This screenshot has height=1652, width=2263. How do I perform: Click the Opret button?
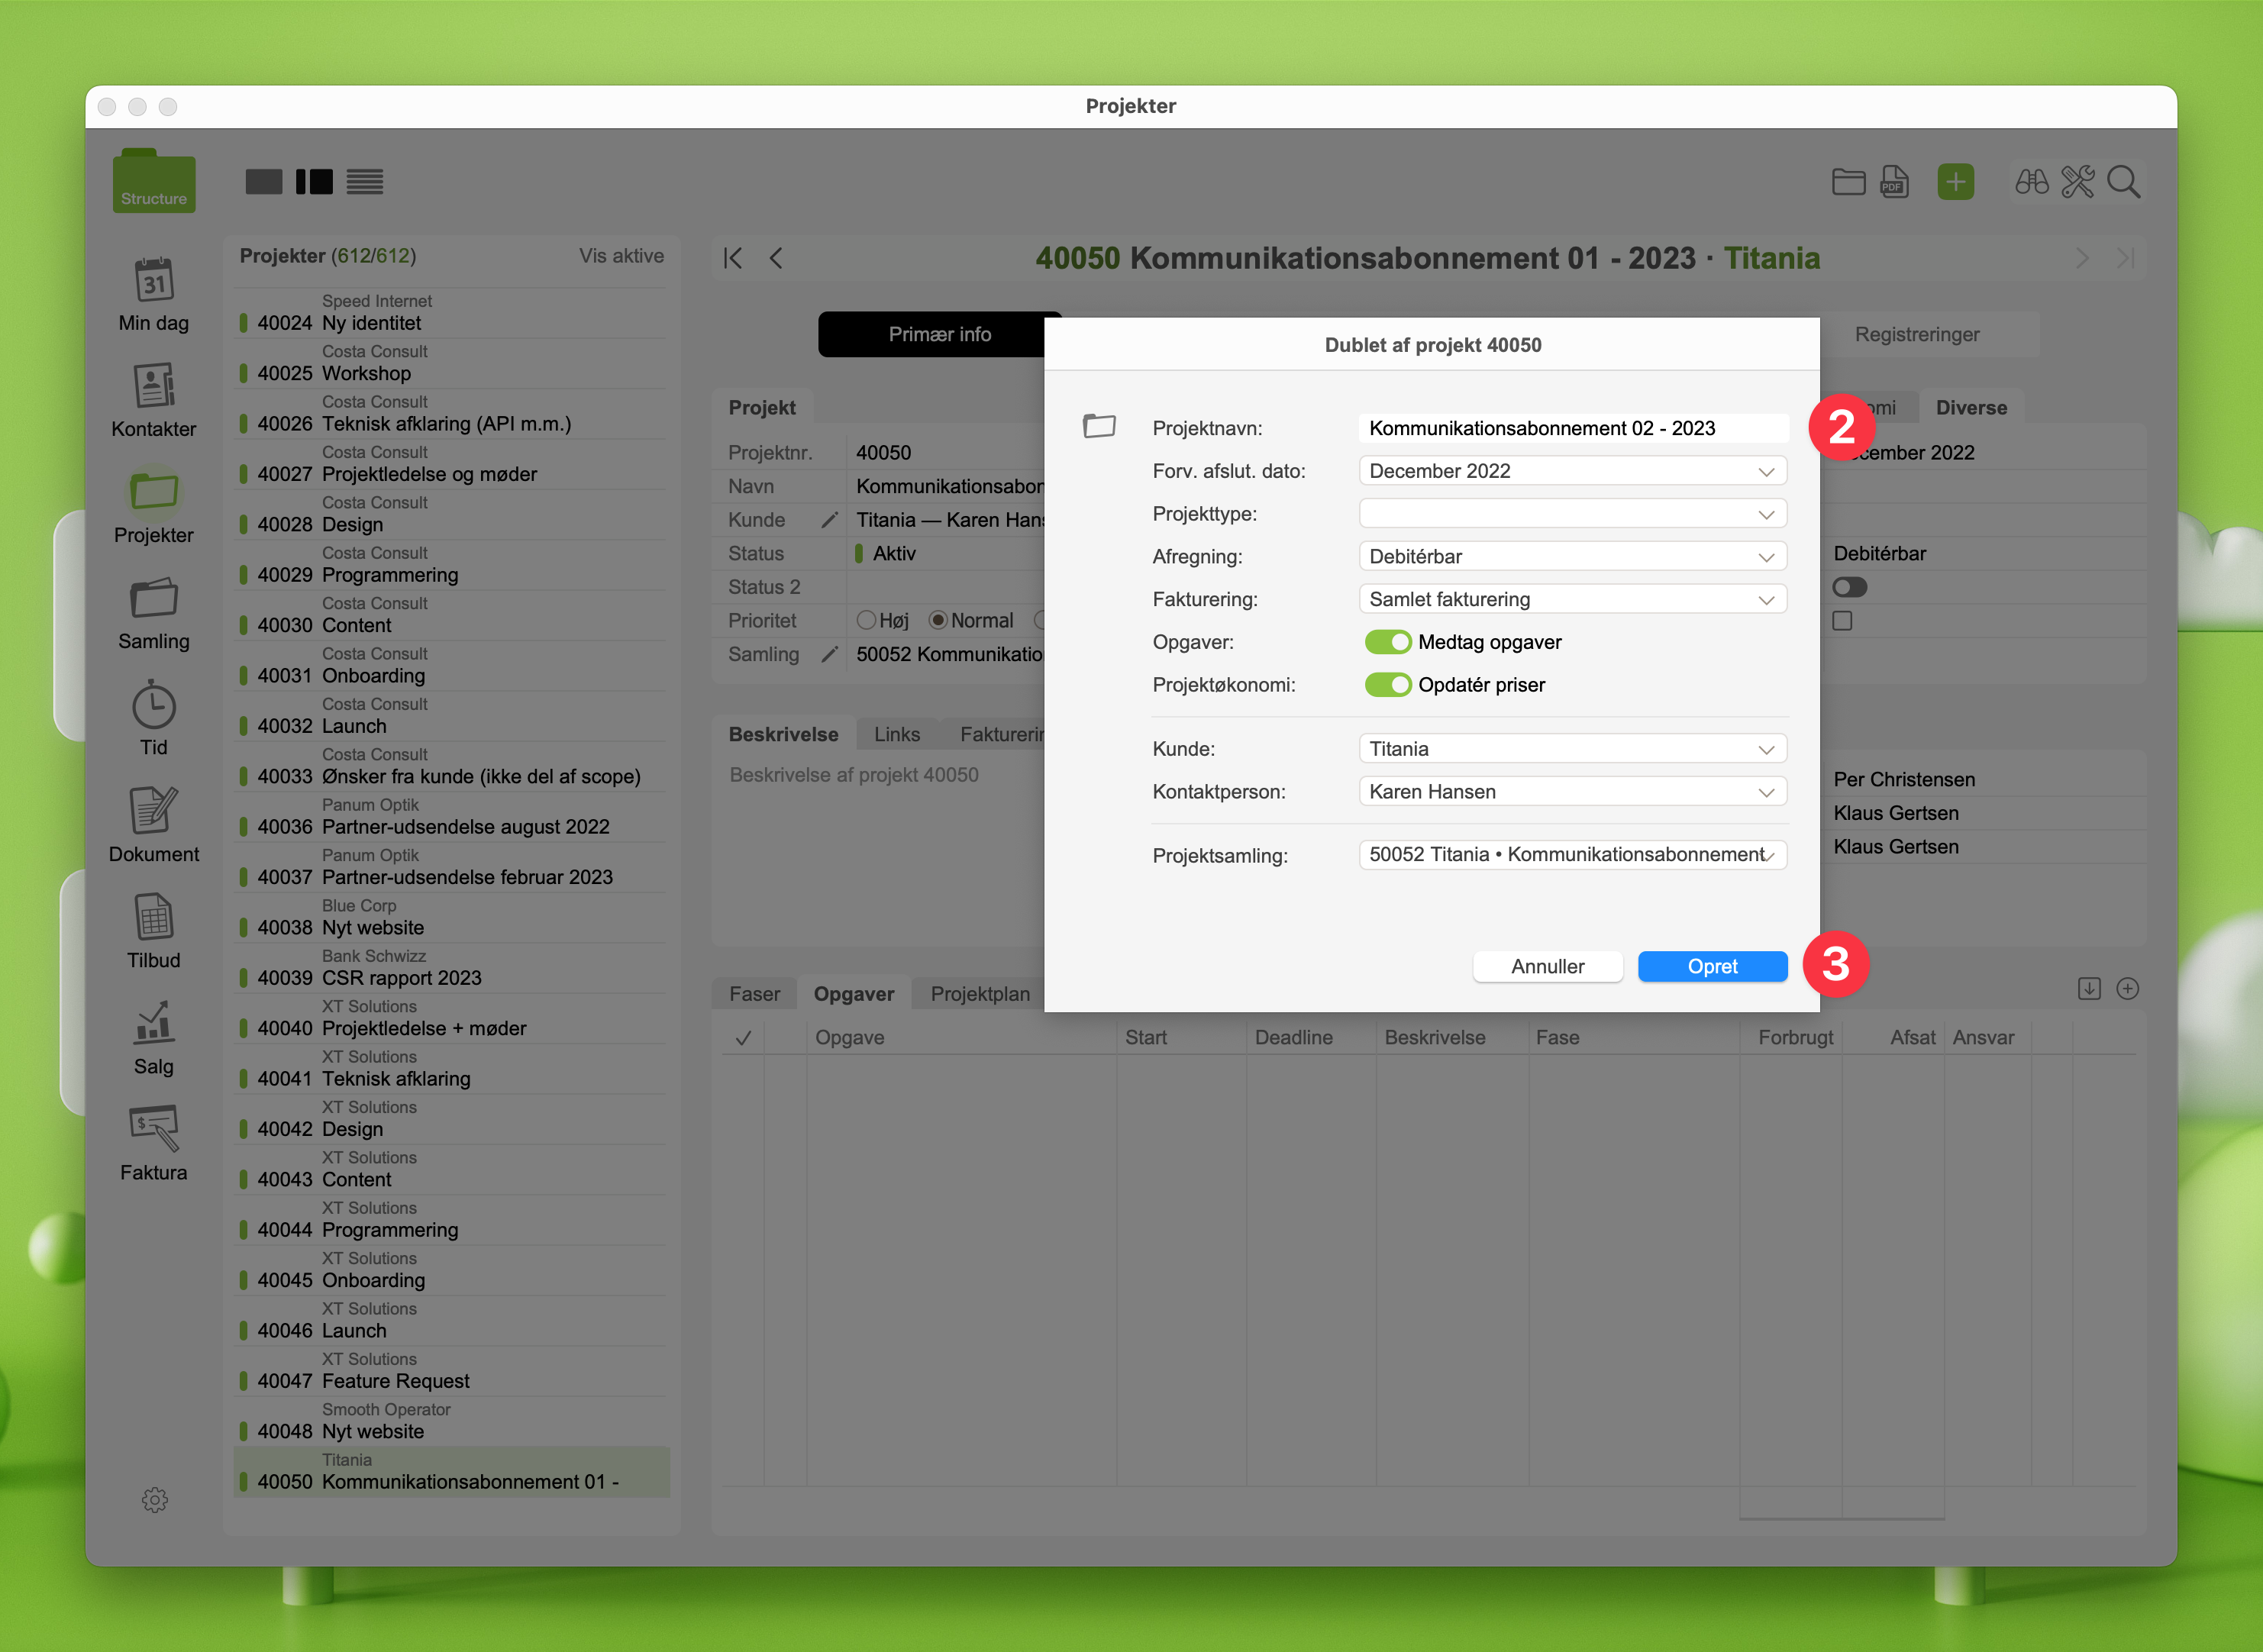click(x=1712, y=967)
